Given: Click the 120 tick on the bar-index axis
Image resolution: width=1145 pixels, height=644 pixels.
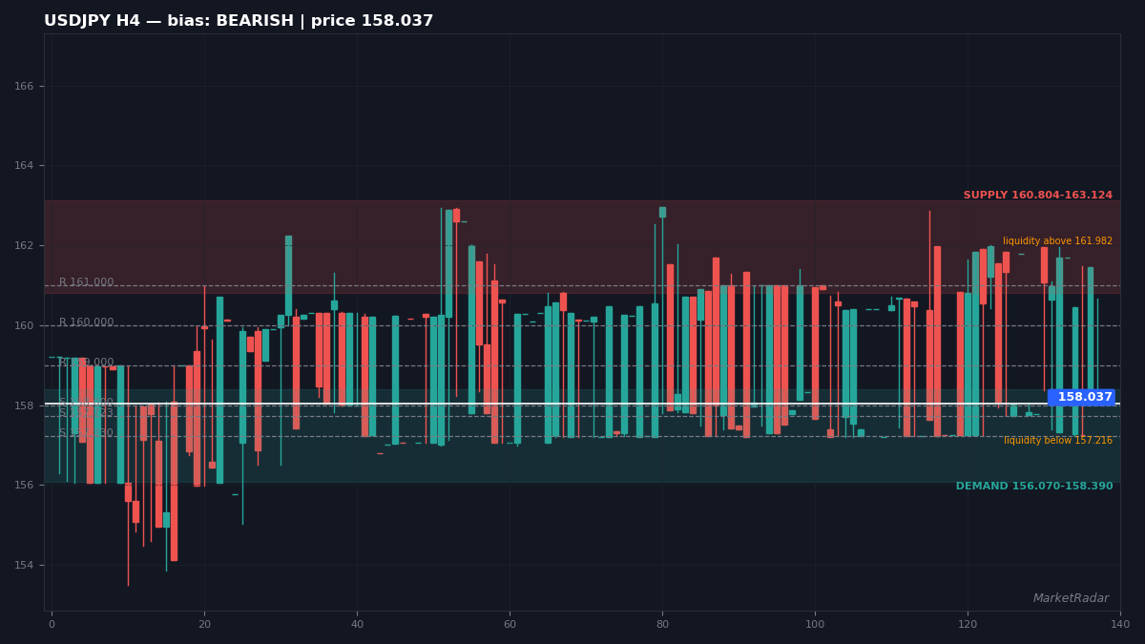Looking at the screenshot, I should 968,624.
